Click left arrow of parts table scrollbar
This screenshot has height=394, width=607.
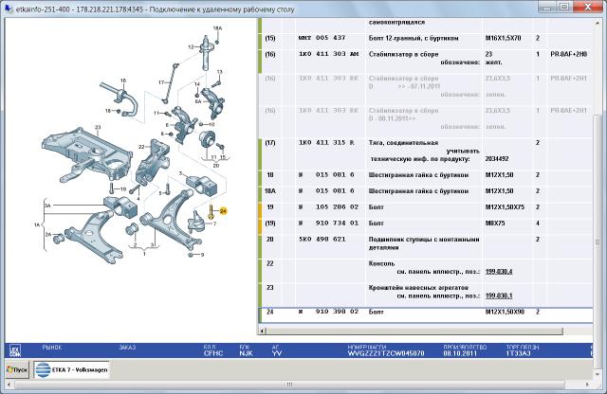263,331
